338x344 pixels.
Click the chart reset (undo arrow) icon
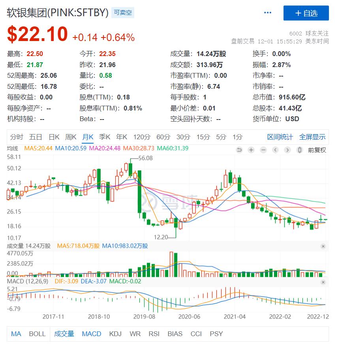click(x=239, y=150)
